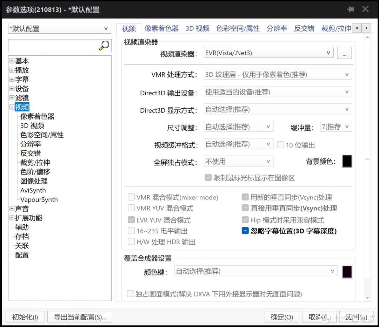This screenshot has width=379, height=327.
Task: Enable VMR YUV 混合模式 checkbox
Action: tap(131, 208)
